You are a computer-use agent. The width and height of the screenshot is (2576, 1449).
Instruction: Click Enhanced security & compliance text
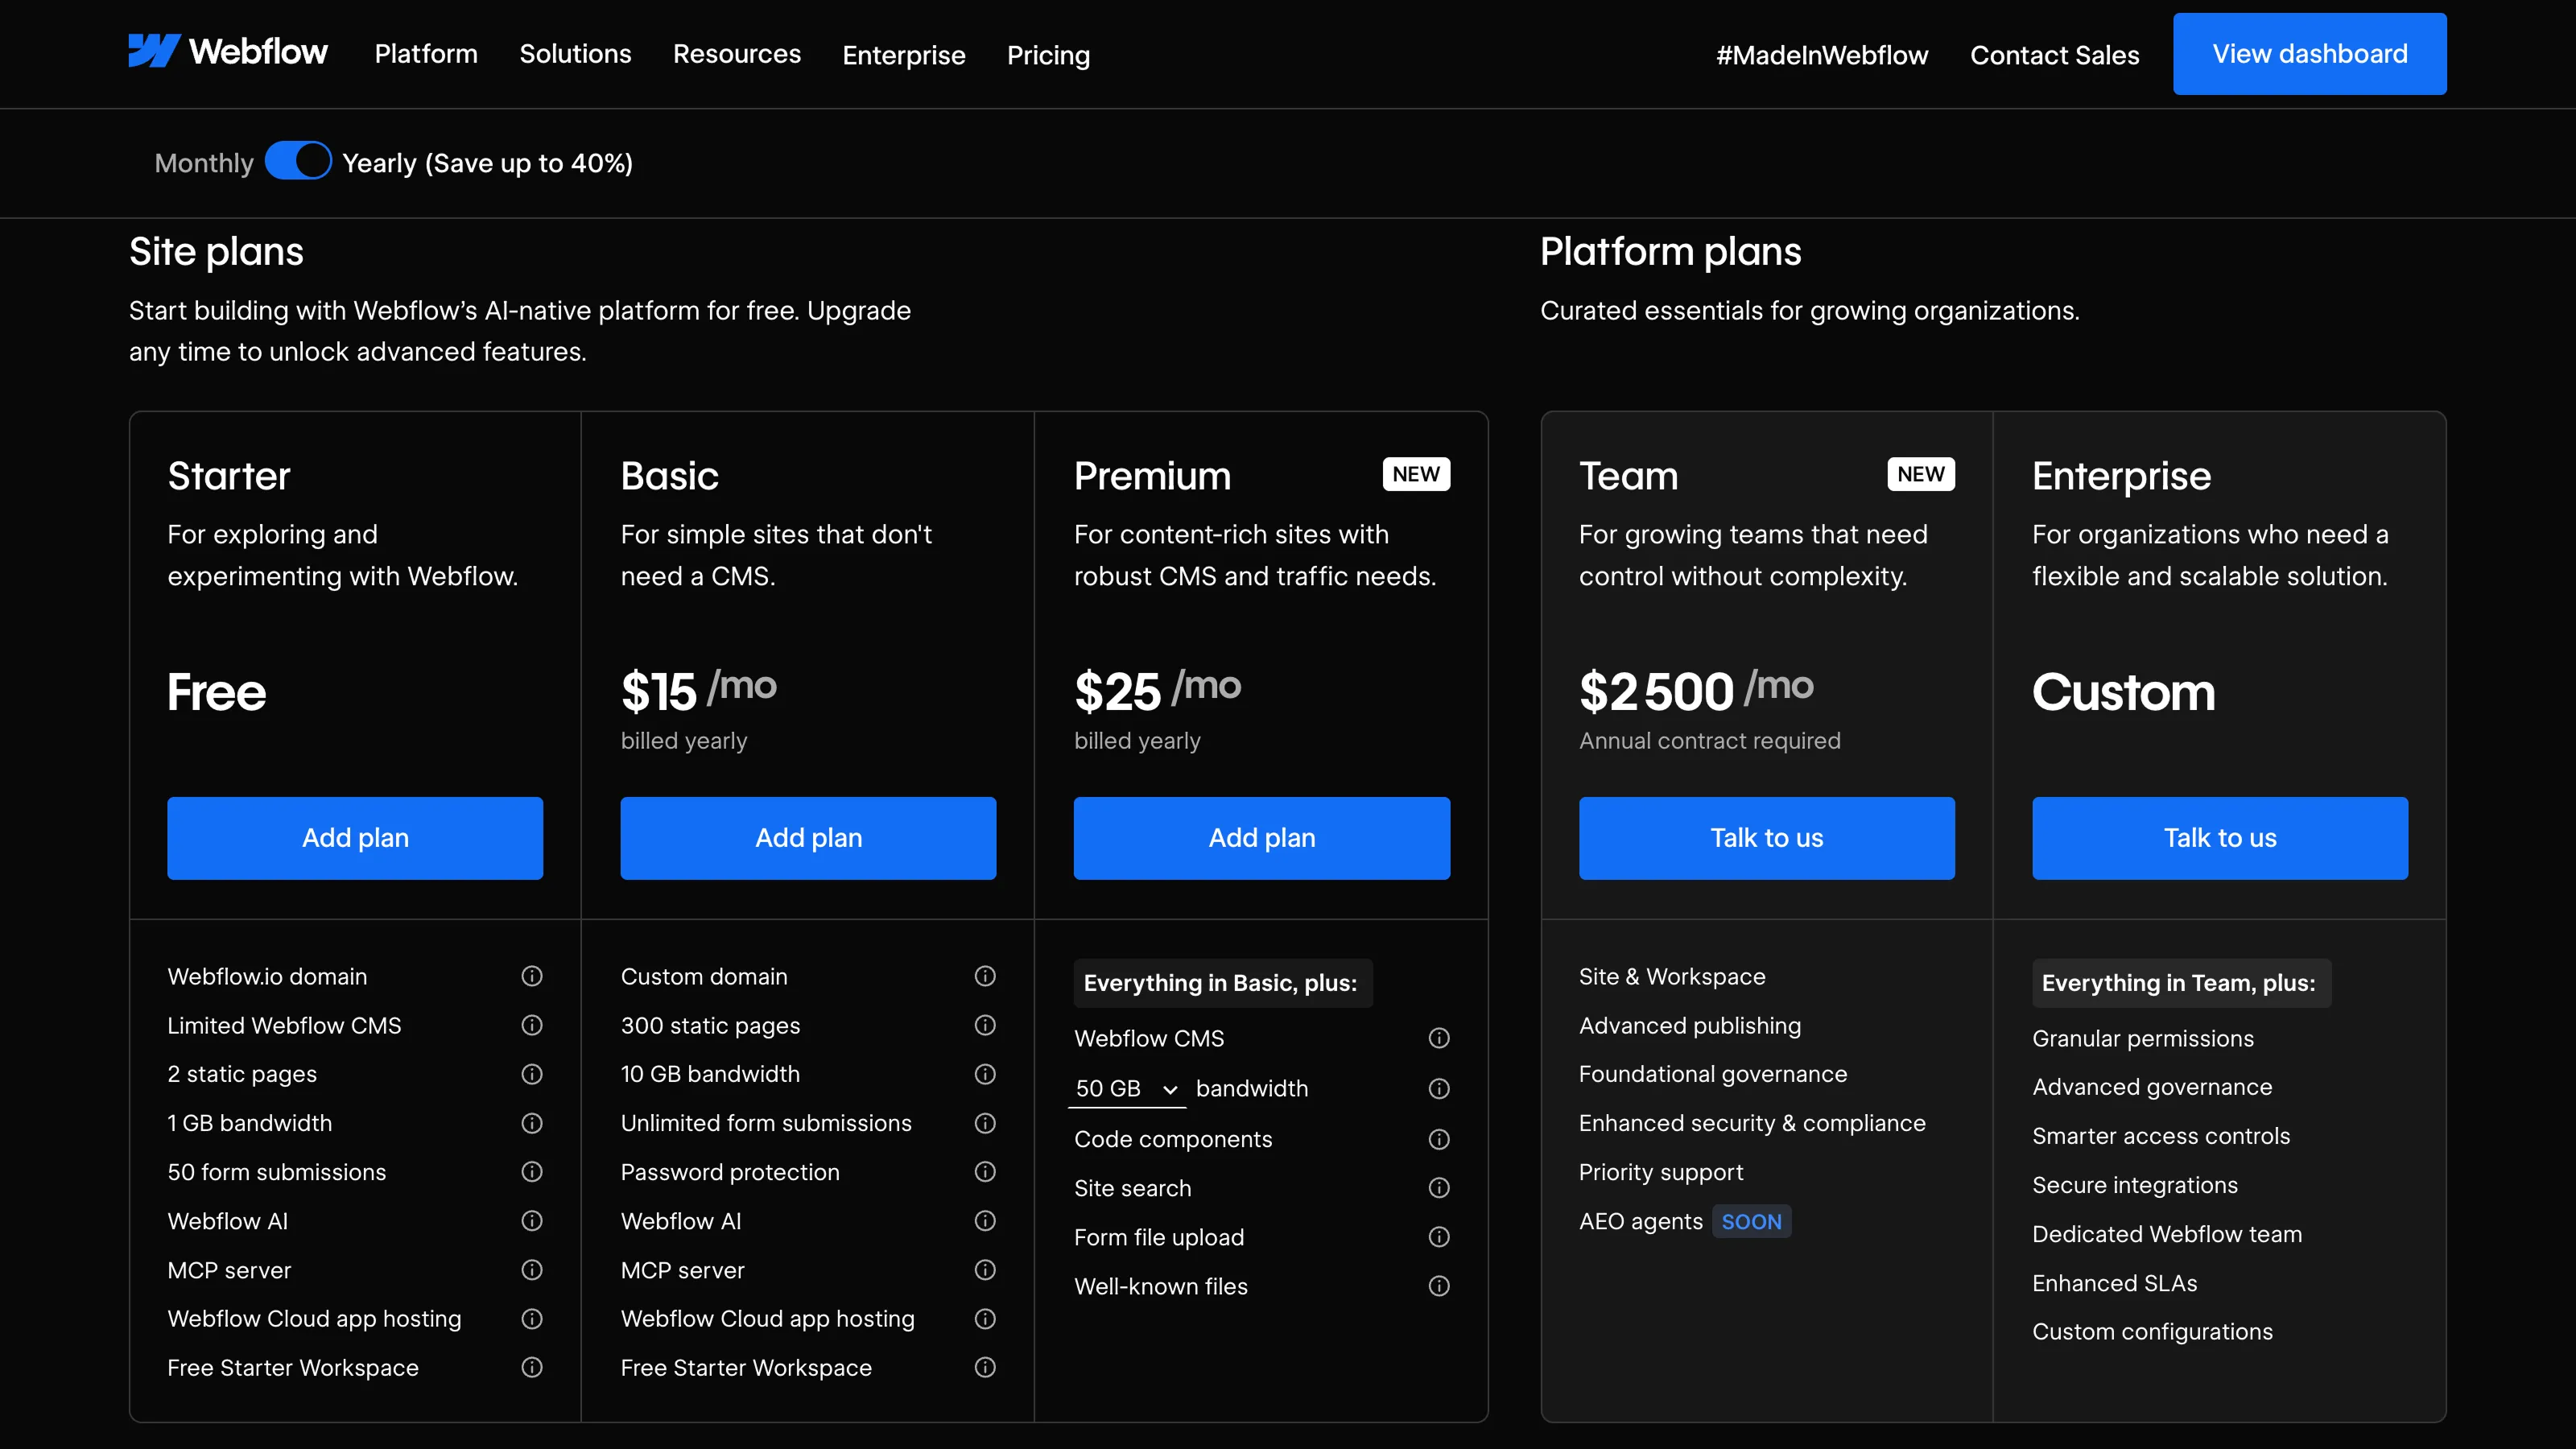[x=1752, y=1123]
